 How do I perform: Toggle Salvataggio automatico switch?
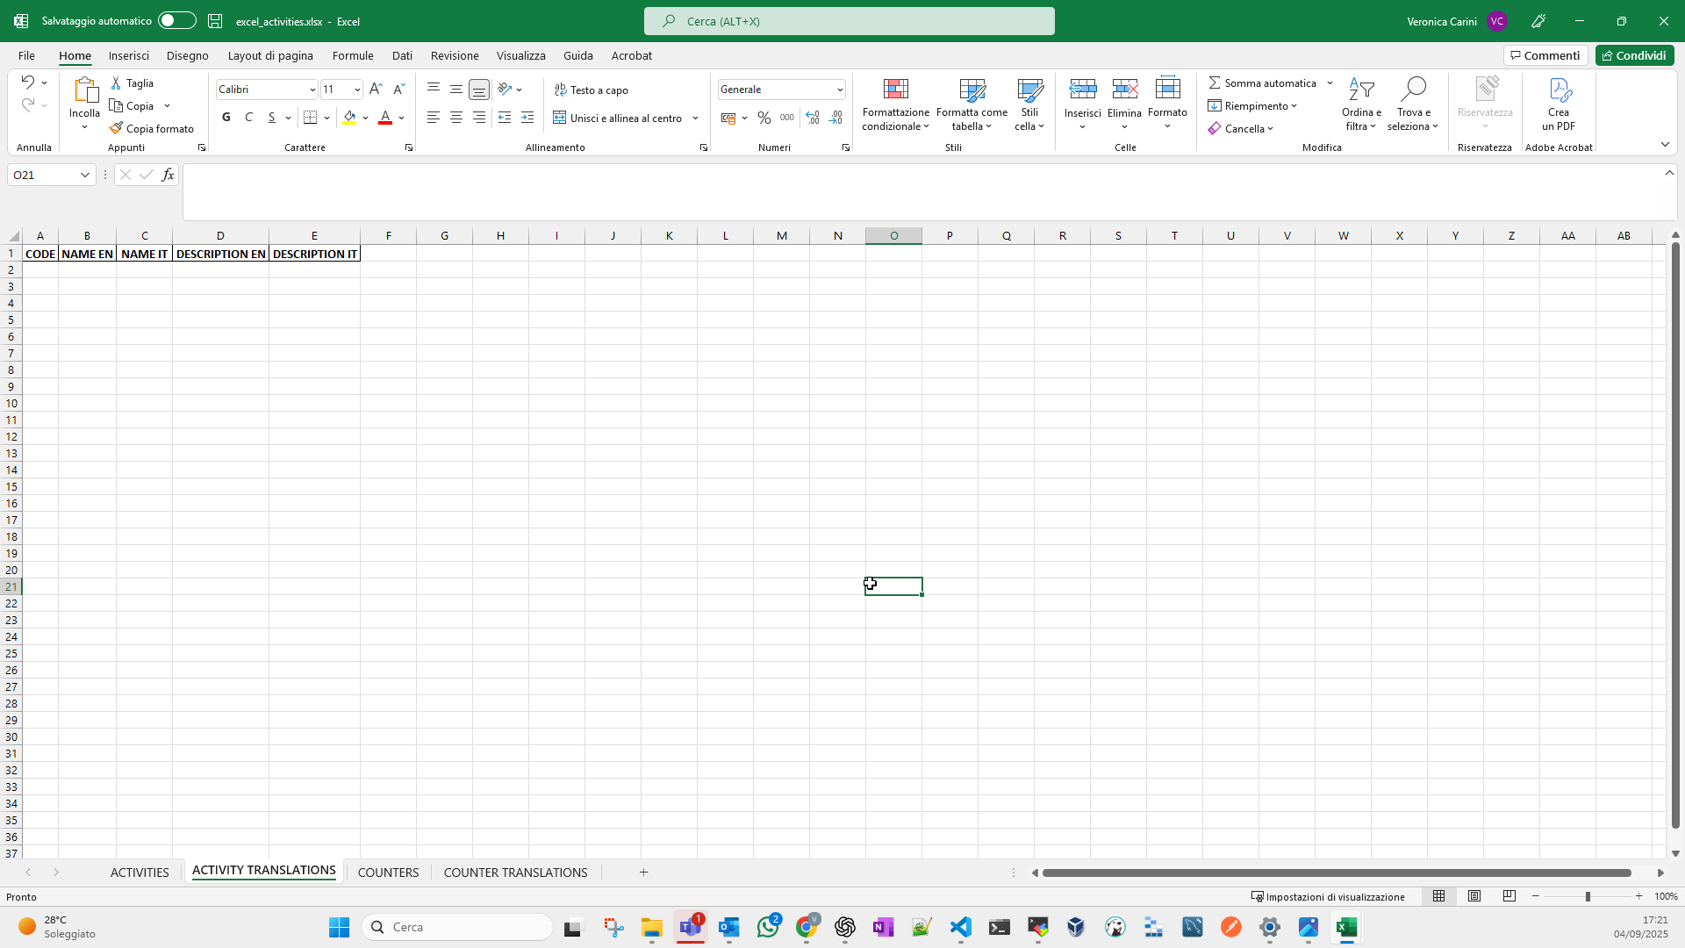click(x=177, y=21)
